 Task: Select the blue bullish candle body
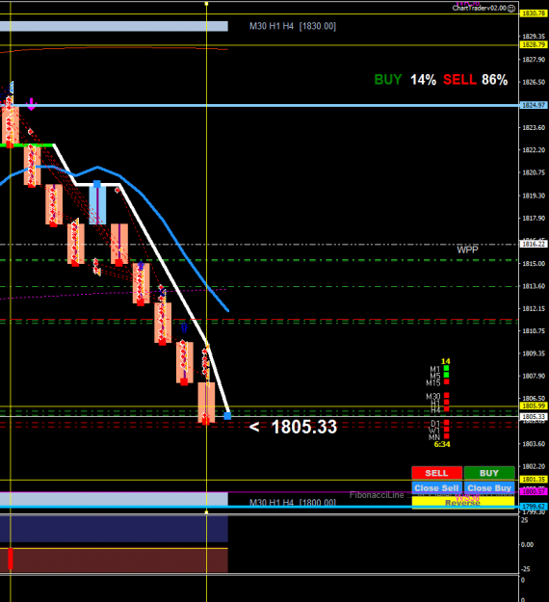tap(97, 205)
